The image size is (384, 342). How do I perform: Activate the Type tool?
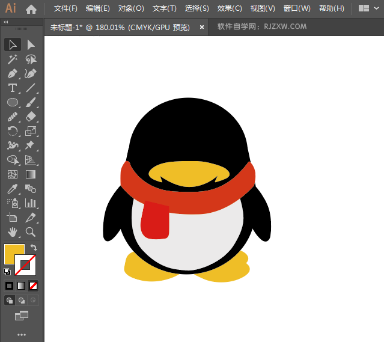coord(12,88)
